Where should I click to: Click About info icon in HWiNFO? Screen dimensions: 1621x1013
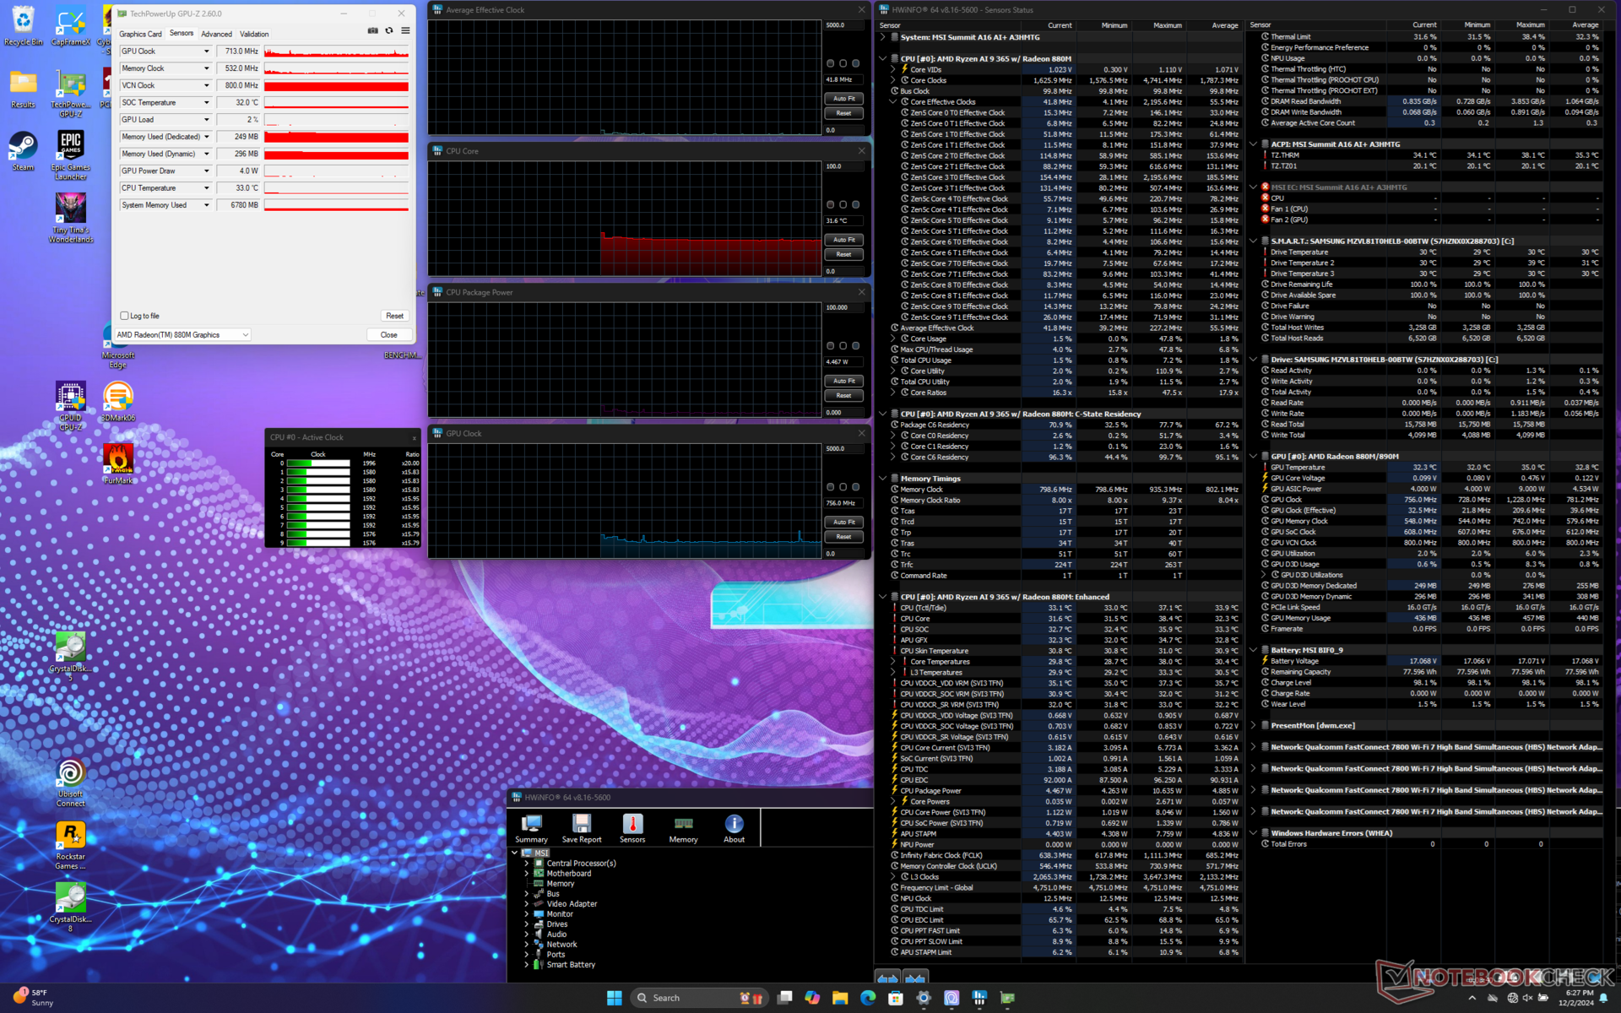[x=734, y=828]
